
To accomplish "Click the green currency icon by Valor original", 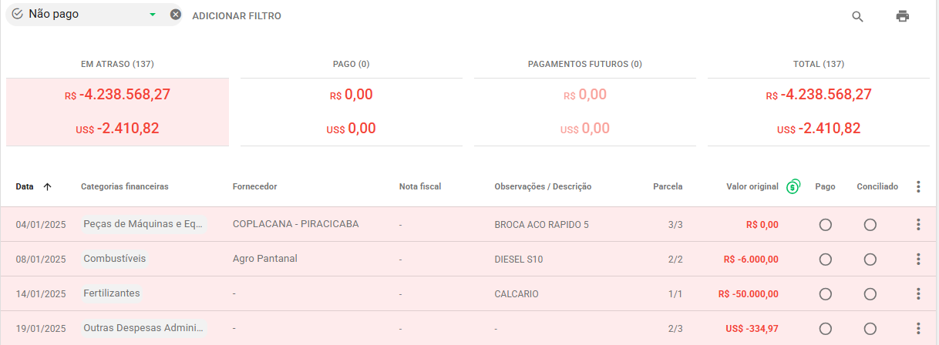I will [x=793, y=186].
